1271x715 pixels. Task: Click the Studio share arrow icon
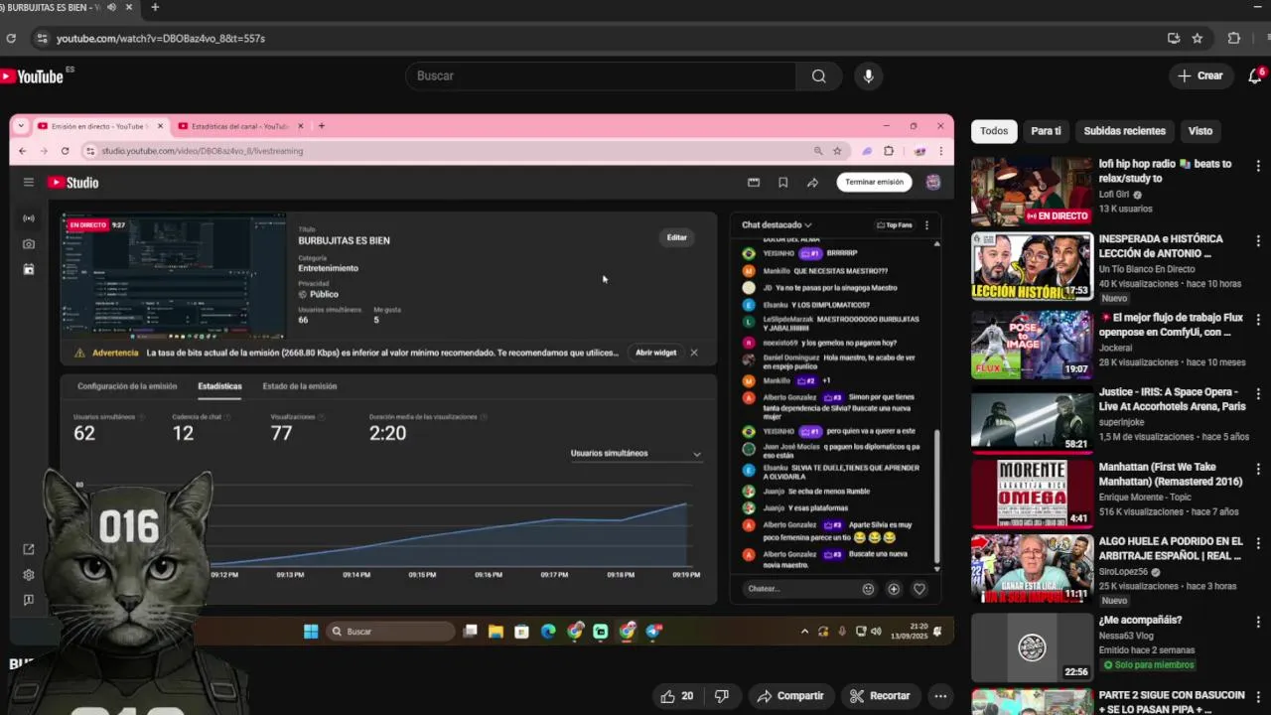point(812,183)
